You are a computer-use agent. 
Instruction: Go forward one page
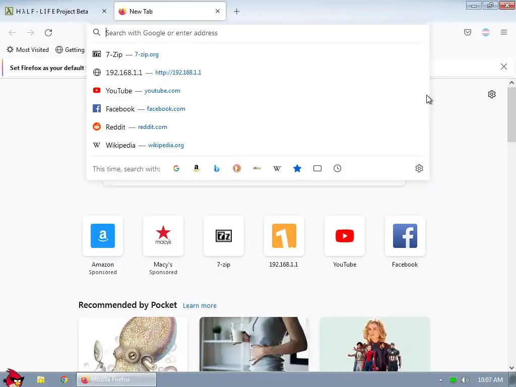tap(30, 33)
